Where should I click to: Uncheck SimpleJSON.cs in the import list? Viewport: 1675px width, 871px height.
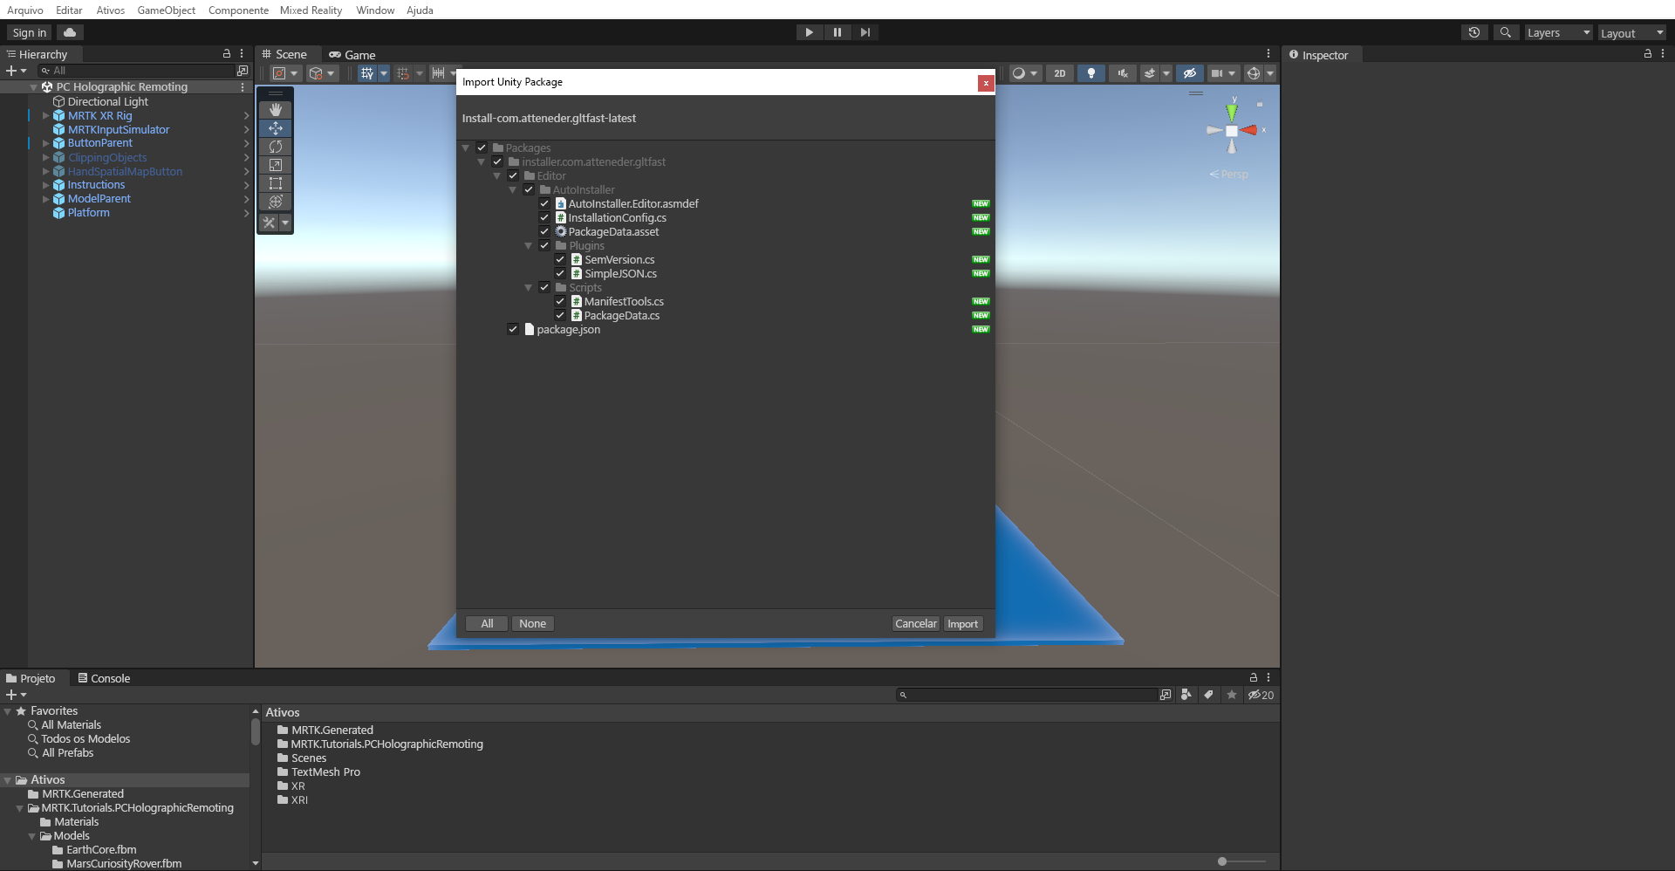point(560,273)
